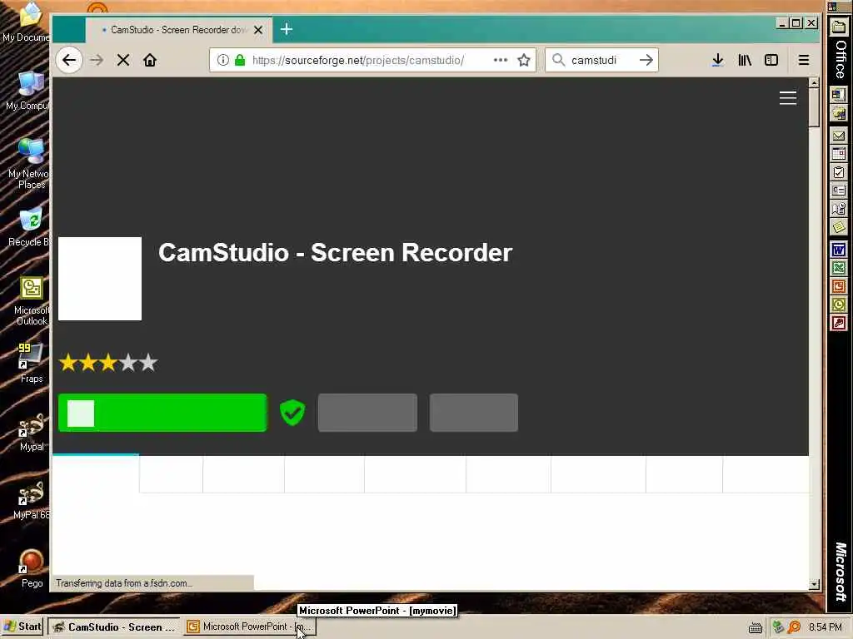Submit the camstudi search with the arrow

[646, 60]
